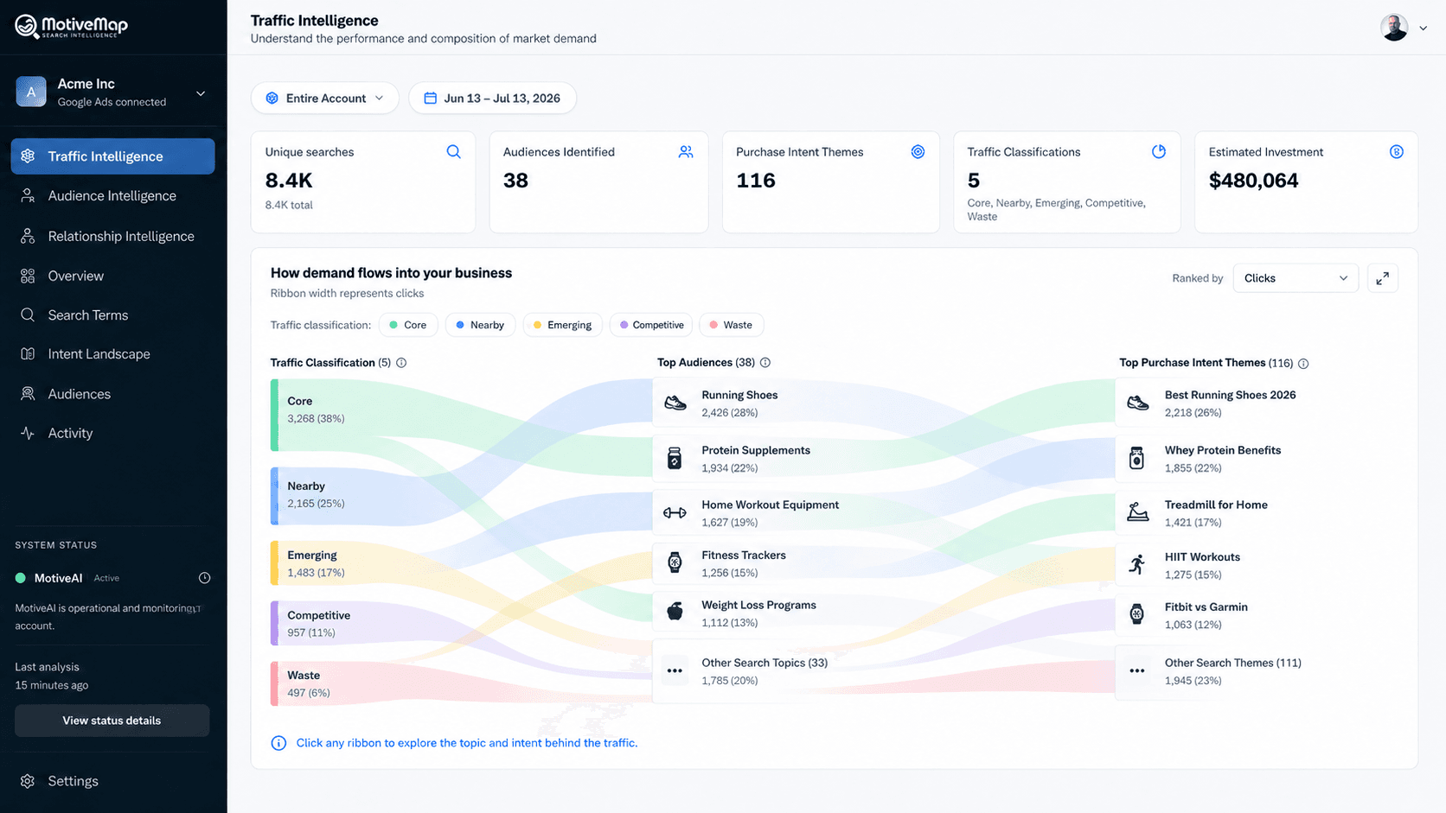Click the Weight Loss Programs apple icon

coord(675,613)
